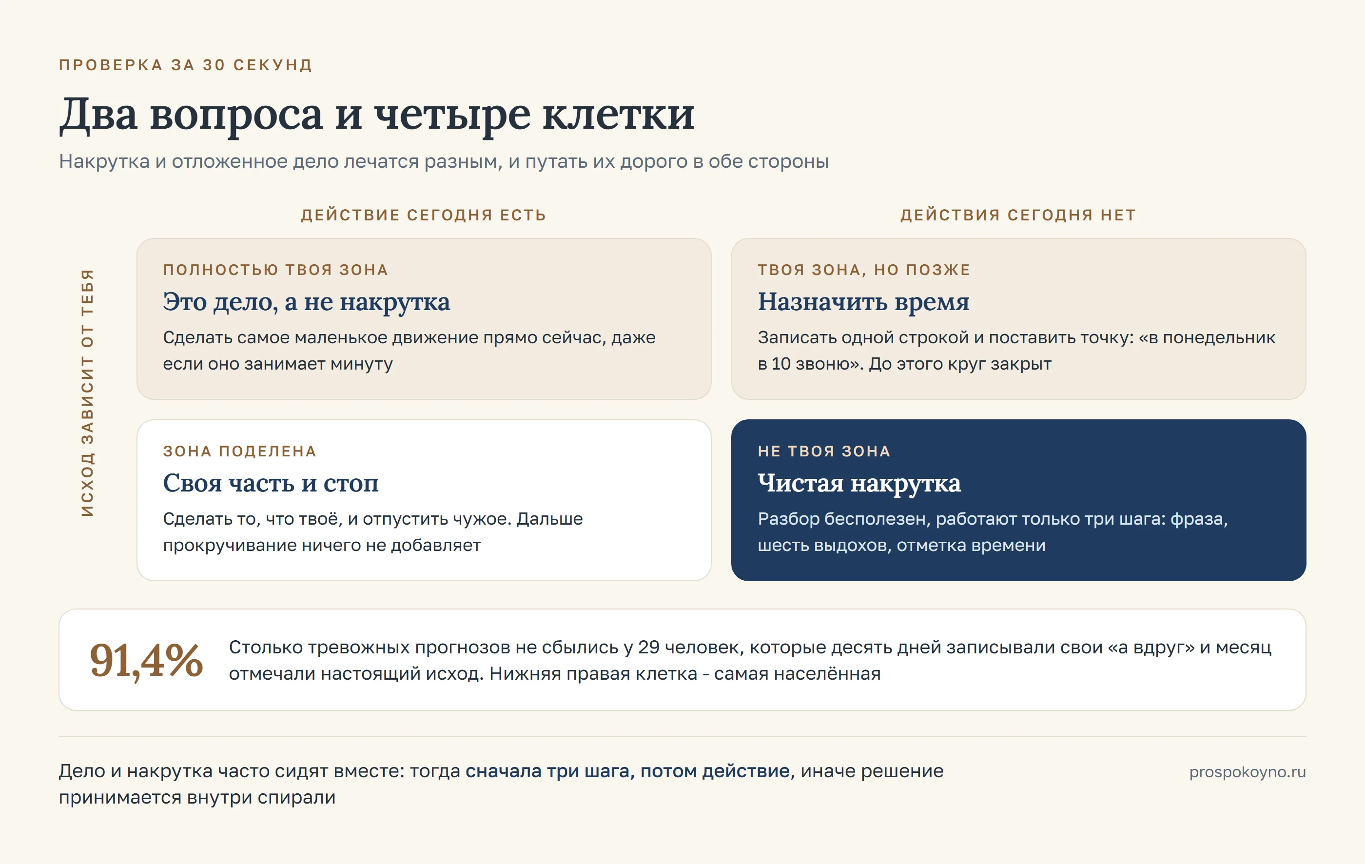Click vertical label 'ИСХОД ЗАВИСИТ ОТ ТЕБЯ'
Viewport: 1365px width, 865px height.
point(87,393)
